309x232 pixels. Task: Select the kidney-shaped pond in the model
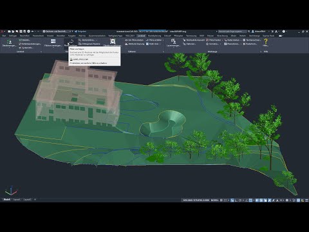click(x=163, y=124)
